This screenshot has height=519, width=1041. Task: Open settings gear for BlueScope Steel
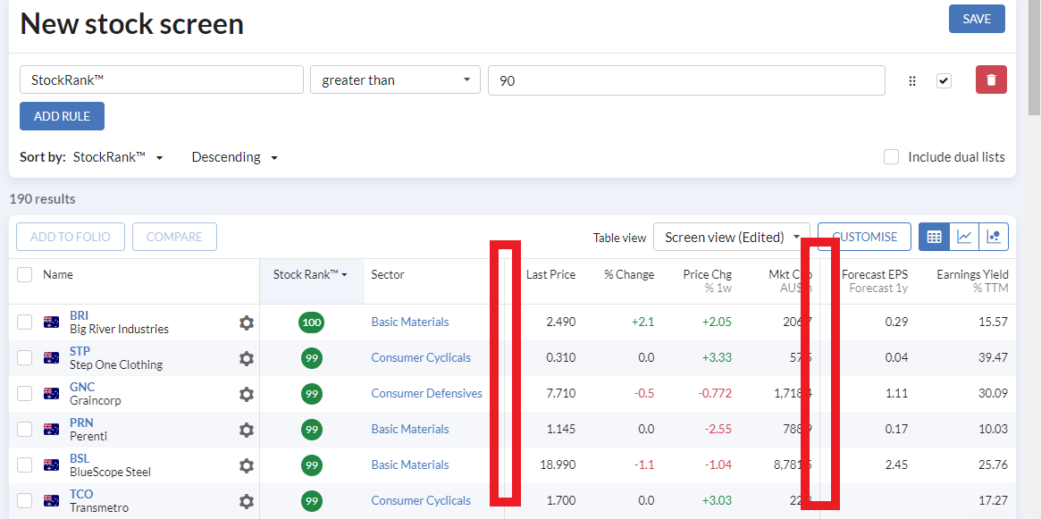point(247,466)
